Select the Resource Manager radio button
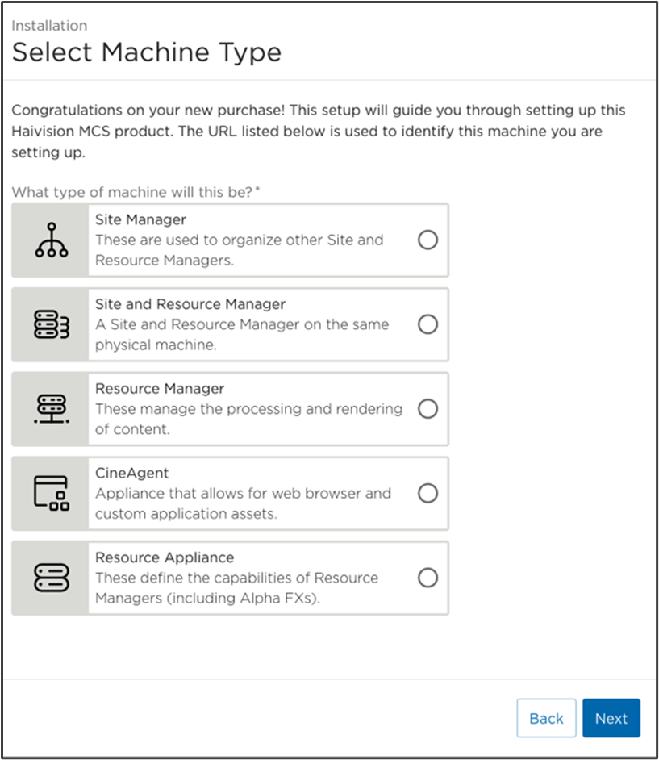Screen dimensions: 659x760 tap(428, 409)
